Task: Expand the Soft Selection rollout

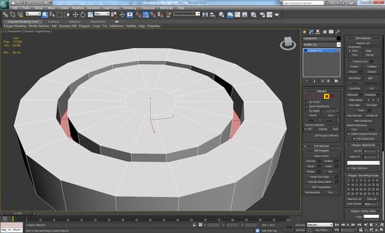Action: point(321,146)
